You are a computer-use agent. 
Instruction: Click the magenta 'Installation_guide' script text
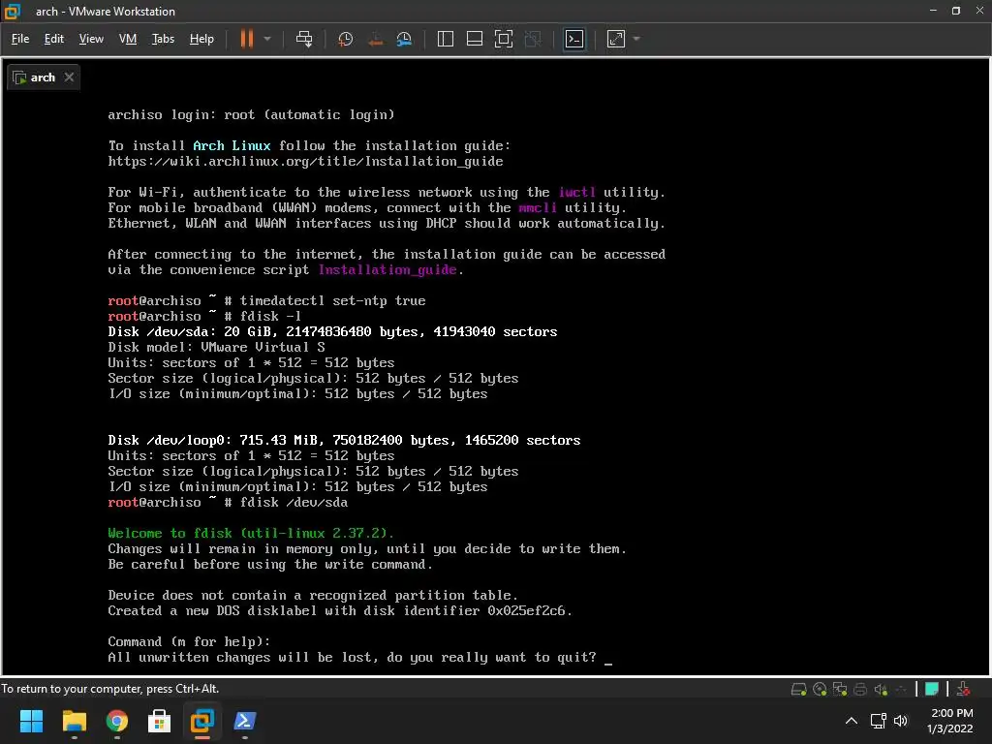(387, 270)
